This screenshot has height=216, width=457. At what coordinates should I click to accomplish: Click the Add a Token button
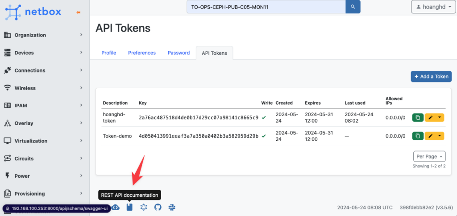[431, 77]
